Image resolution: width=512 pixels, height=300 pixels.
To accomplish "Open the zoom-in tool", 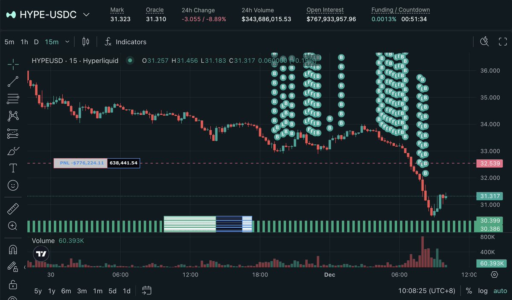I will point(12,225).
